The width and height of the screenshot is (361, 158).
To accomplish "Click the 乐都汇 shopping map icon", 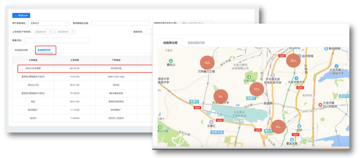I will [211, 122].
